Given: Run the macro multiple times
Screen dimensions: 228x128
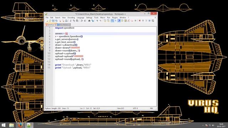Looking at the screenshot, I should [x=150, y=21].
